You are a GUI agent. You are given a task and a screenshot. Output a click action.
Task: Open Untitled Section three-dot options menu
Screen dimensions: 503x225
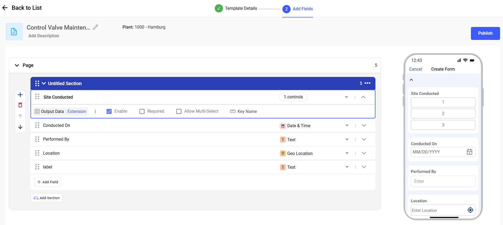(368, 83)
